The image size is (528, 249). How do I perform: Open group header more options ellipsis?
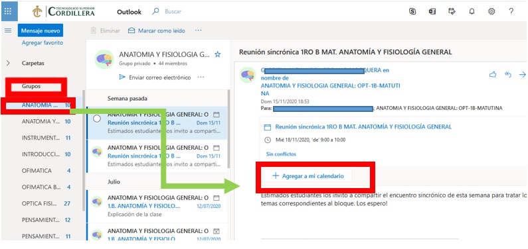click(x=201, y=77)
